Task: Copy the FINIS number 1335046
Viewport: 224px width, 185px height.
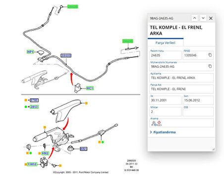Action: [210, 55]
